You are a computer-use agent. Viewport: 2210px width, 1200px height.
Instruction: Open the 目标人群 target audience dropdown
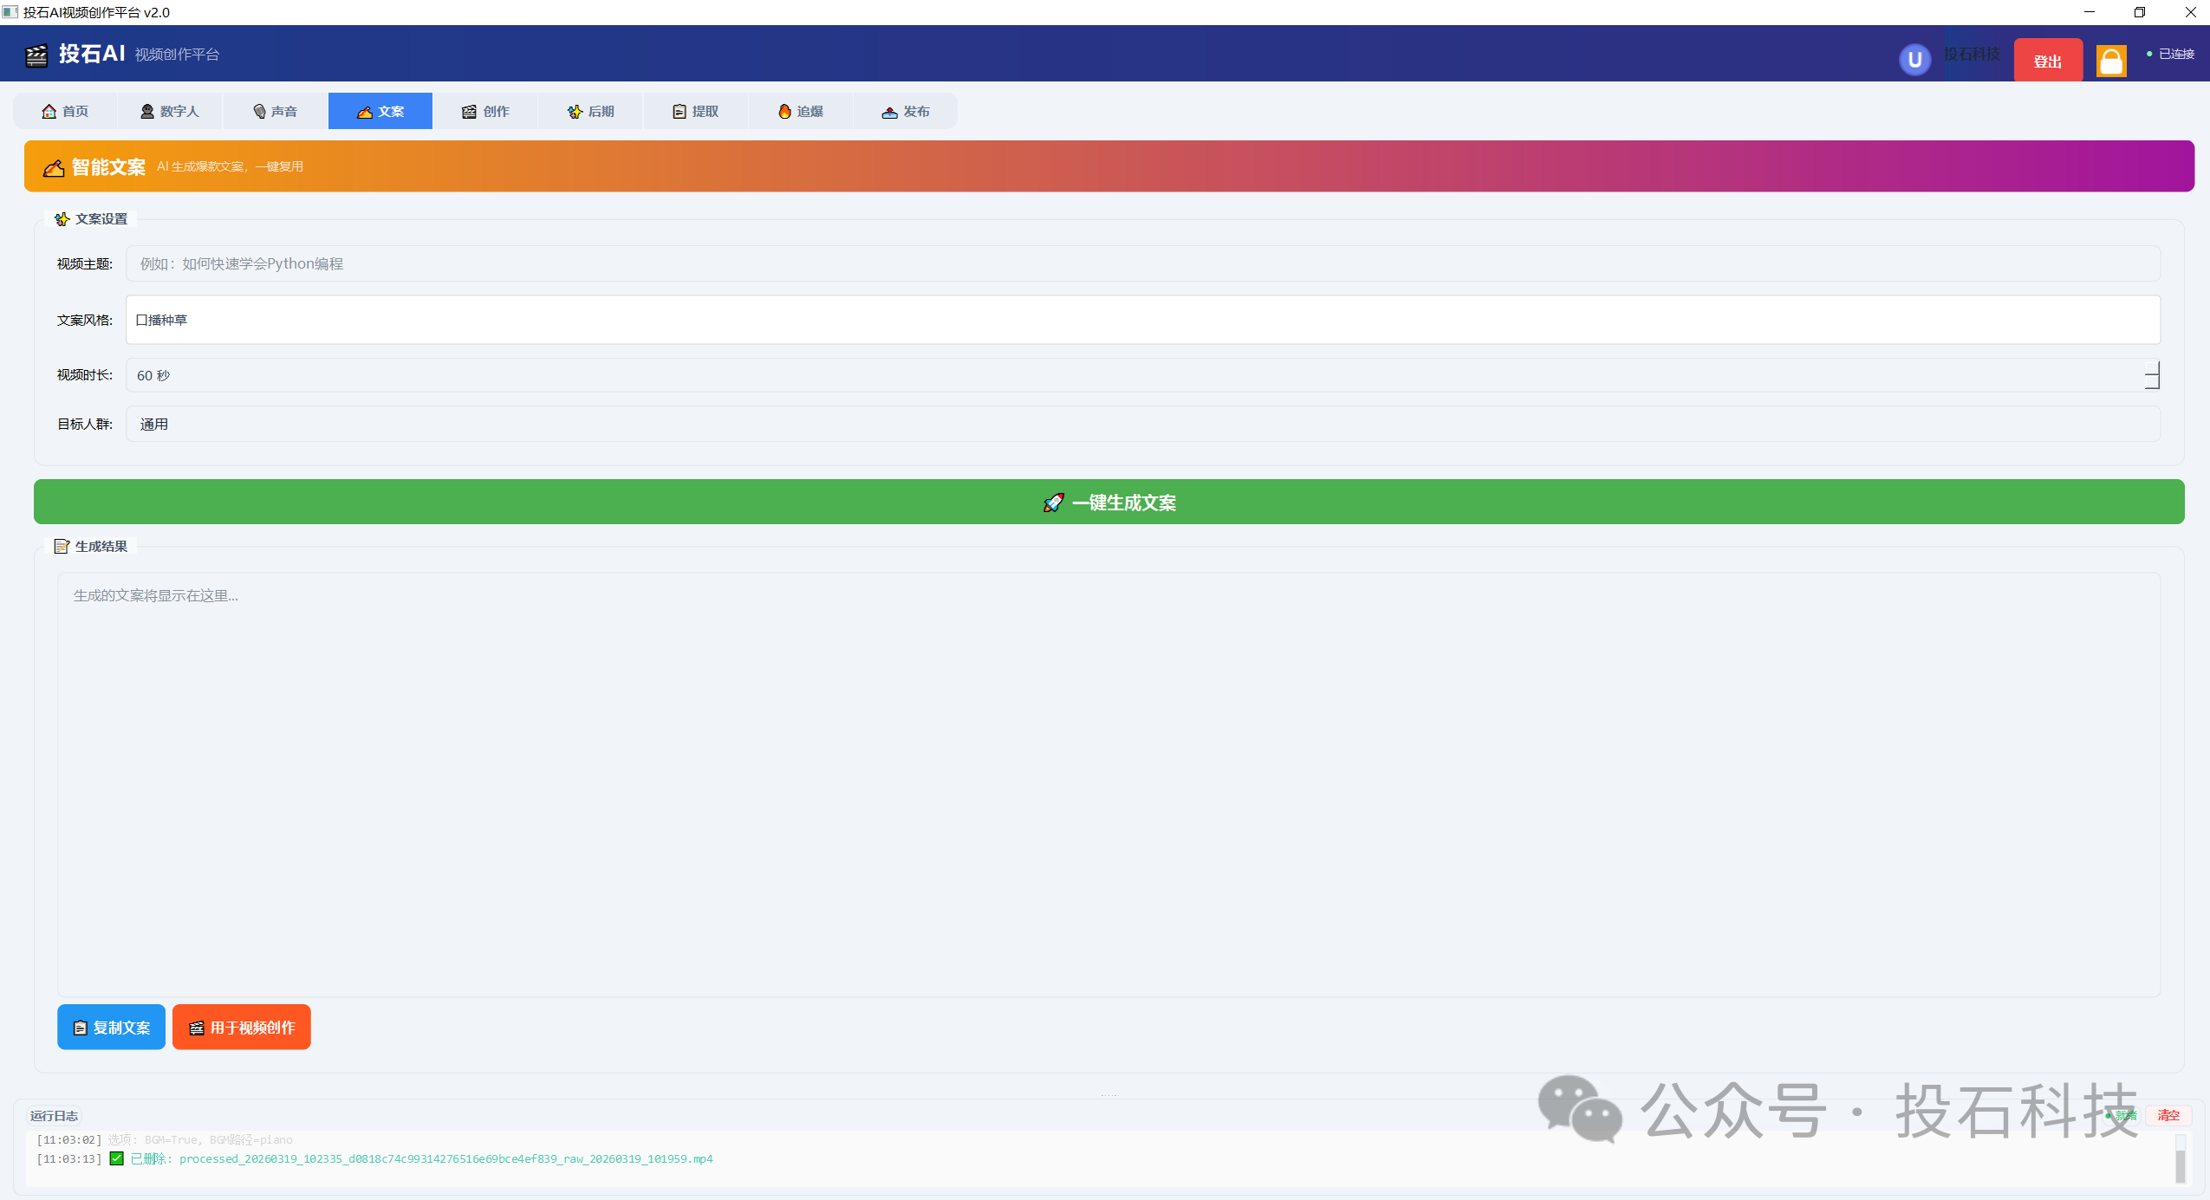[1142, 424]
